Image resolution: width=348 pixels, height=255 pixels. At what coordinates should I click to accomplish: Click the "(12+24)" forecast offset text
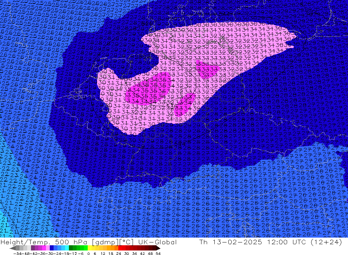tap(326, 242)
